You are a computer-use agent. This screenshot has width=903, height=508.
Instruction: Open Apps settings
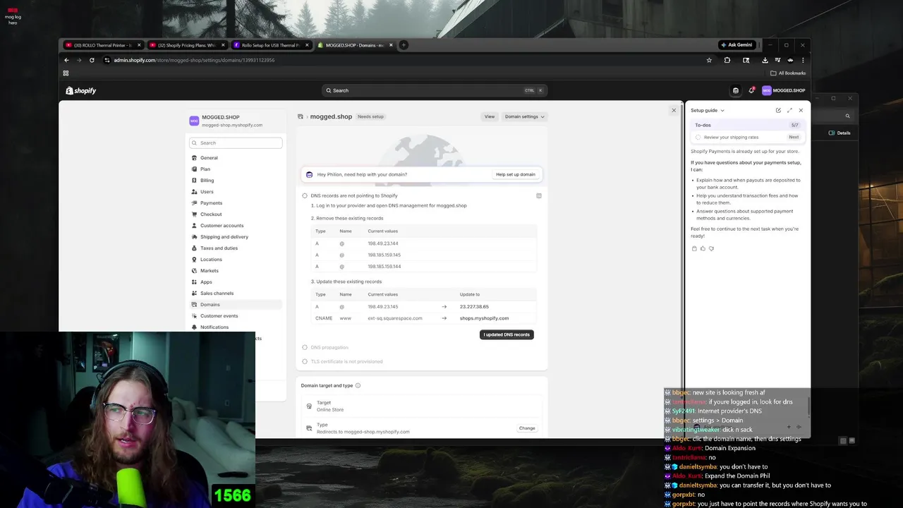[x=206, y=282]
